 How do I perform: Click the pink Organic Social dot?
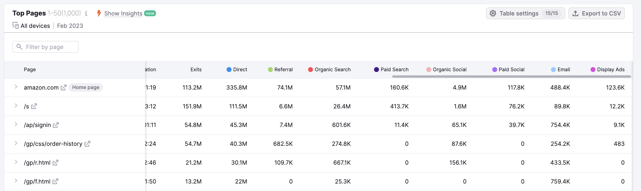(x=429, y=69)
